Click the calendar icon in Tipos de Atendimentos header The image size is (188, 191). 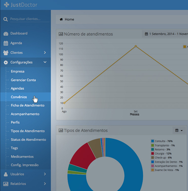177,130
